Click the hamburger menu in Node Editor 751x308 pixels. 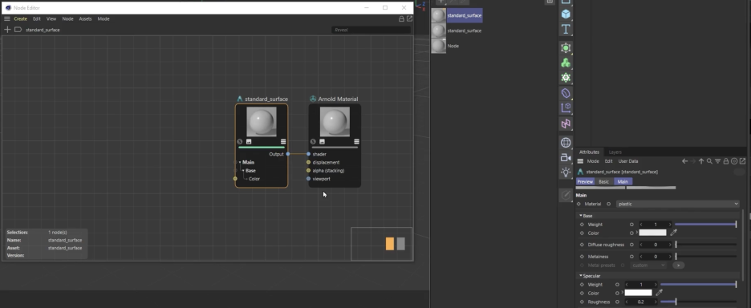coord(7,18)
